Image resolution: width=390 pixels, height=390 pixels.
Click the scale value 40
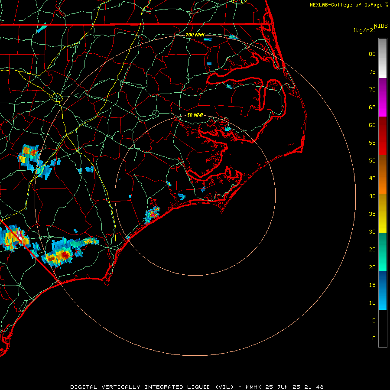[x=372, y=196]
